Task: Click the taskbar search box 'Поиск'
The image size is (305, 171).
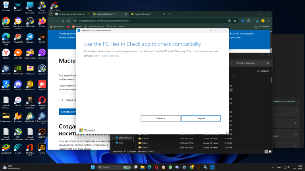Action: (x=114, y=167)
